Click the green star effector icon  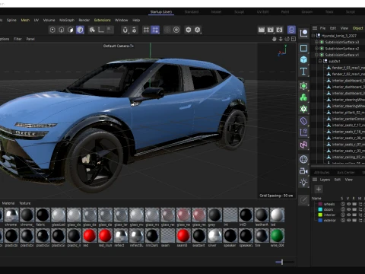303,109
